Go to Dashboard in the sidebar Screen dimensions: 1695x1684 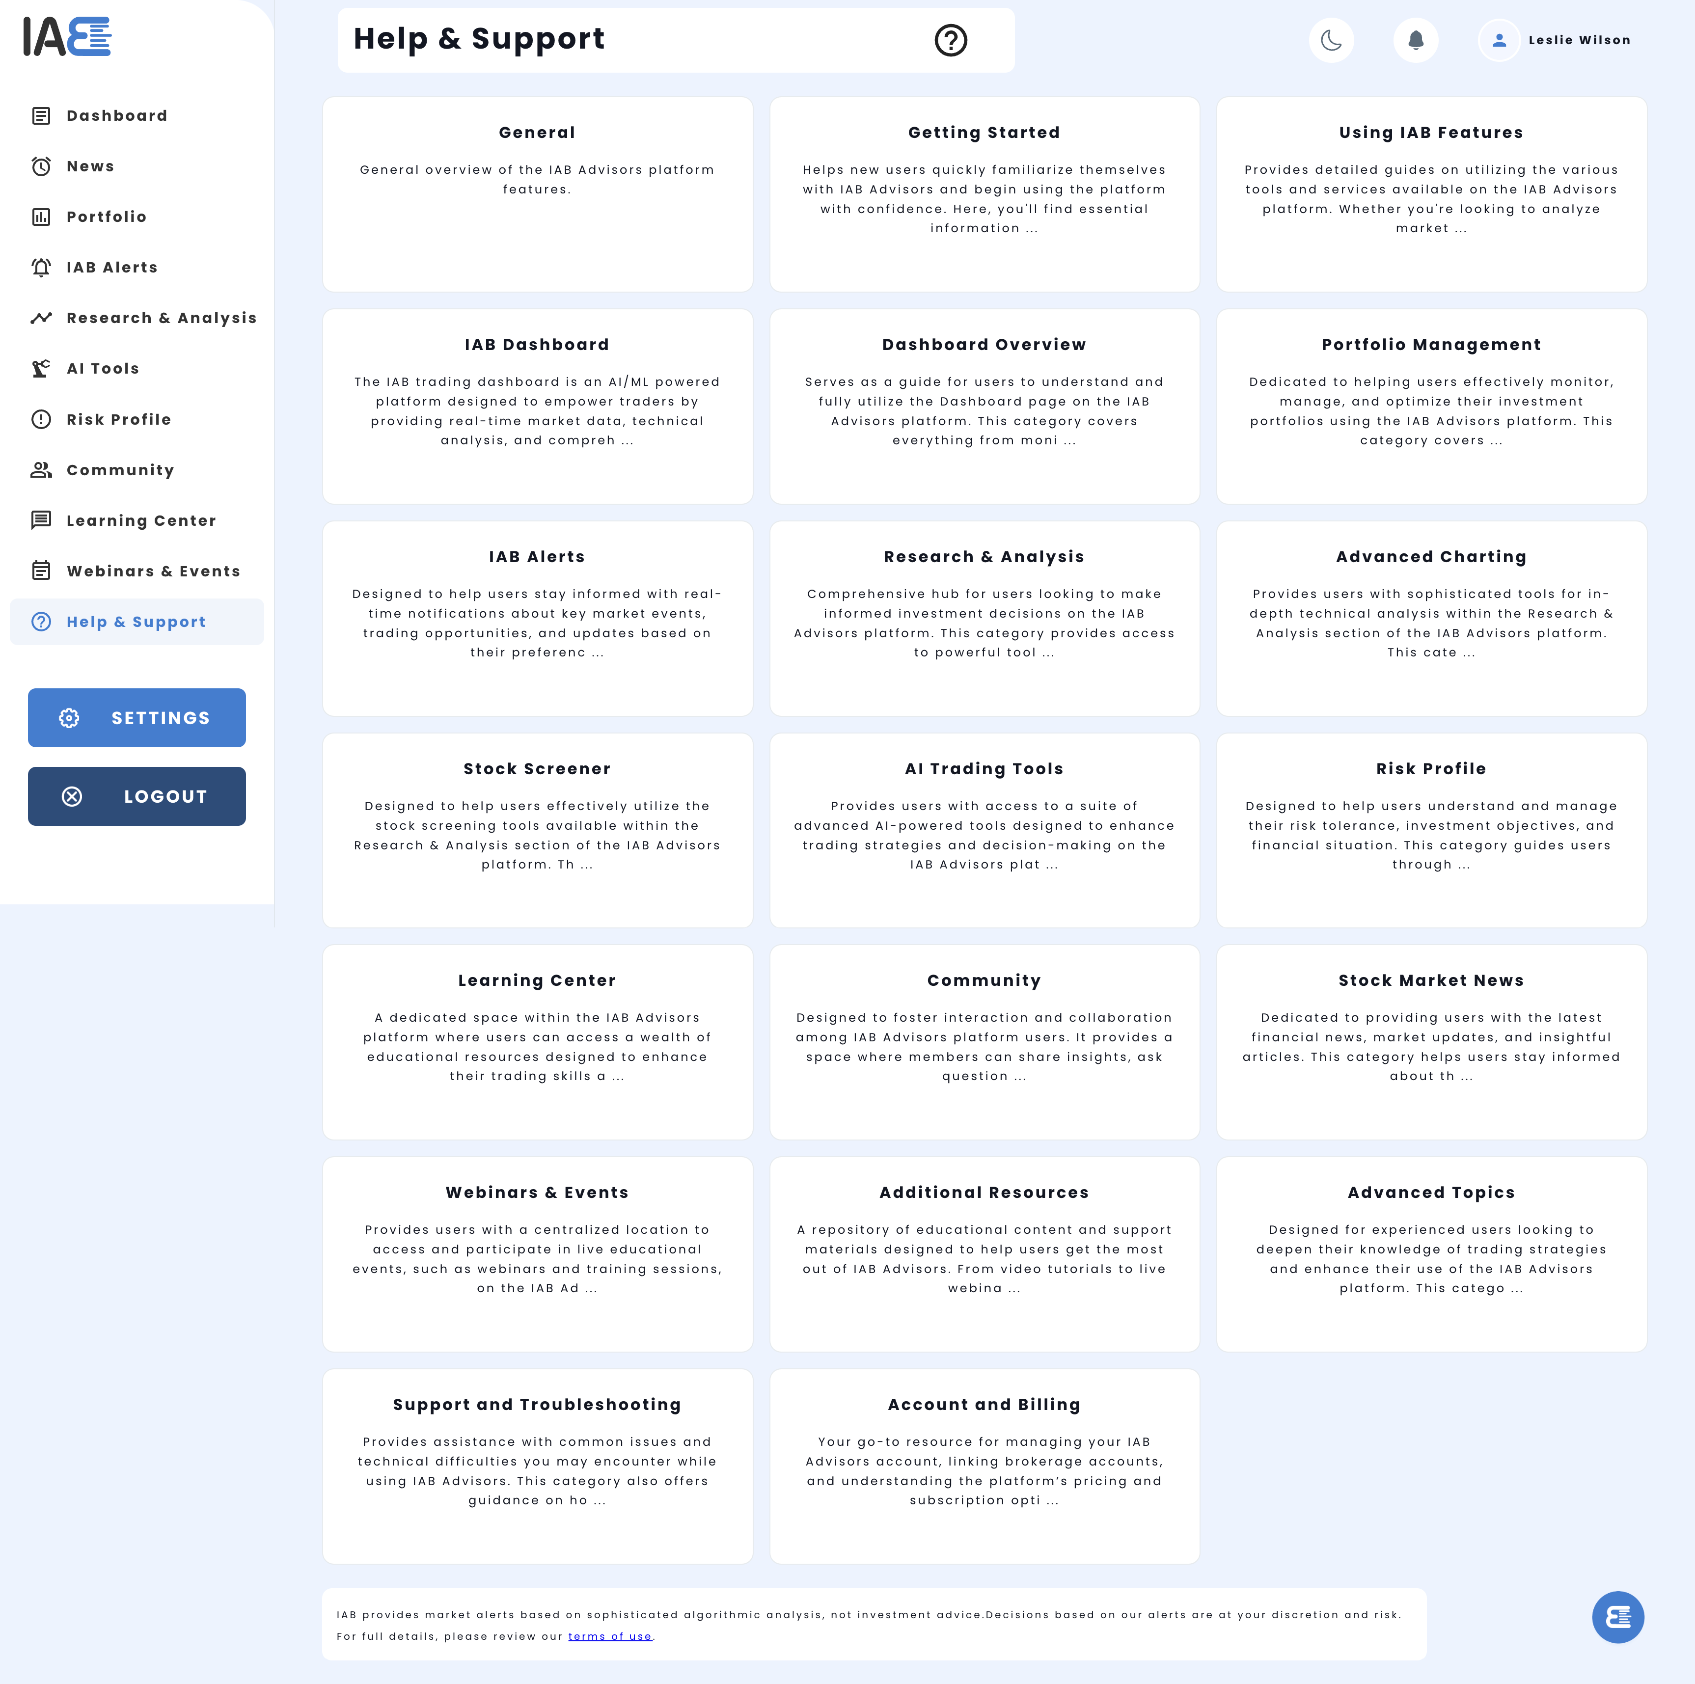[x=117, y=116]
